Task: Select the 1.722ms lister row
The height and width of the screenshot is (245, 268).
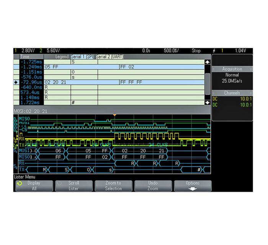Action: point(109,103)
